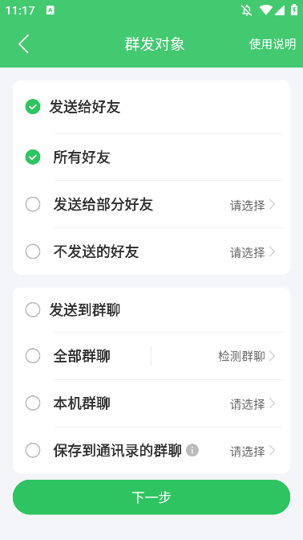This screenshot has height=540, width=303.
Task: Select the 不发送的好友 radio button
Action: [x=33, y=252]
